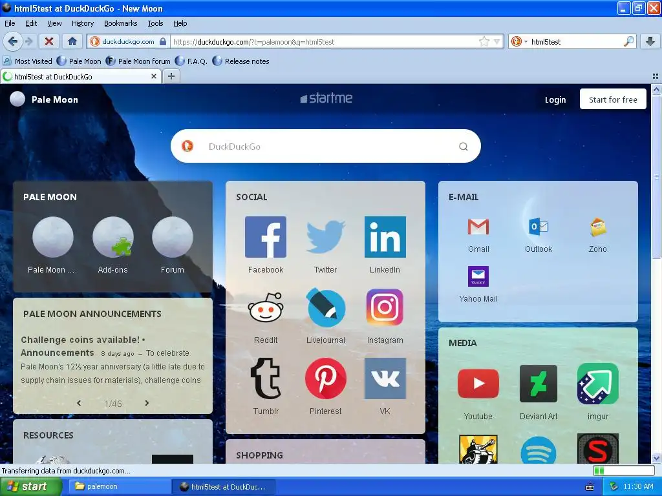Screen dimensions: 662x496
Task: Click in the URL address field
Action: click(325, 41)
